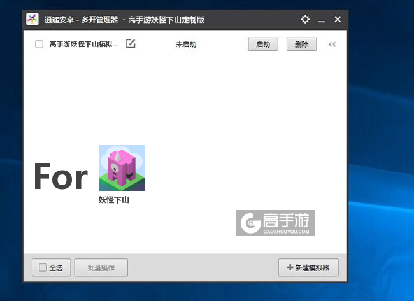Close the 多开管理器 window
Screen dimensions: 414x301
point(338,20)
